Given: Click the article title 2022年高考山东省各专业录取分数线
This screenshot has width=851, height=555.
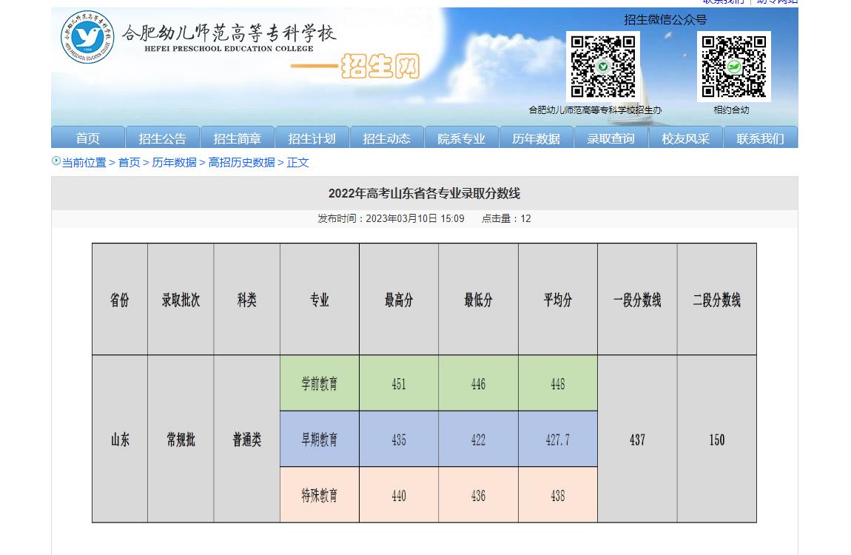Looking at the screenshot, I should pyautogui.click(x=425, y=193).
